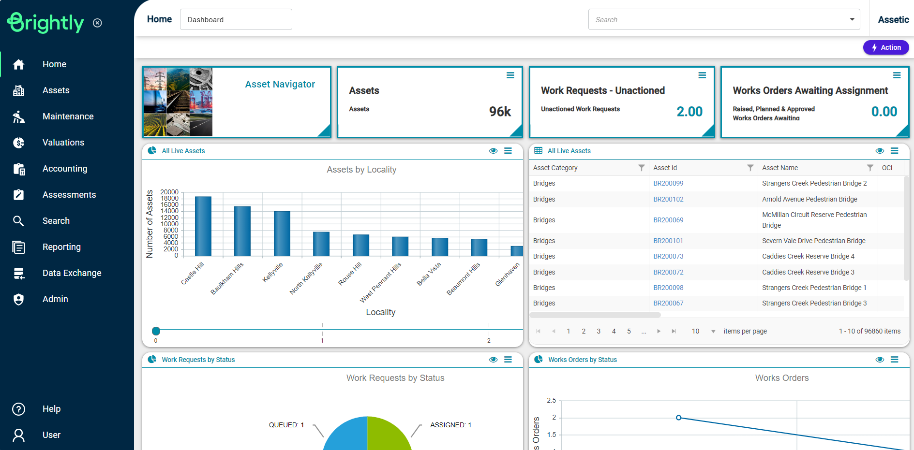914x450 pixels.
Task: Open asset link BR200073
Action: [x=668, y=256]
